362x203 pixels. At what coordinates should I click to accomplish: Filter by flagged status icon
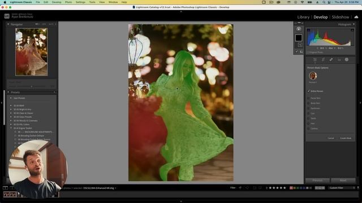240,188
